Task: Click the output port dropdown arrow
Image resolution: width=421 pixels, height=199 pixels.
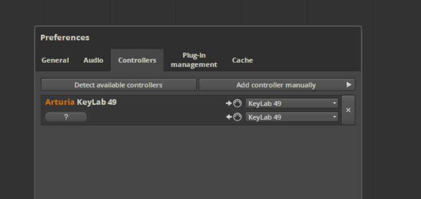Action: pos(334,117)
